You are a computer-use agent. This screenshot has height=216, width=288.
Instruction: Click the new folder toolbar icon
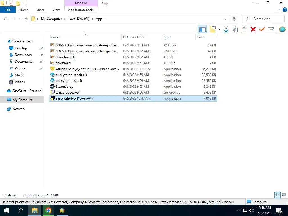213,29
